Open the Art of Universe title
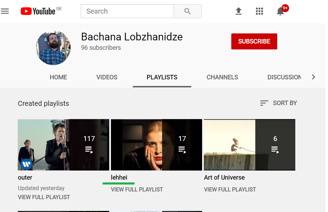 pos(224,178)
